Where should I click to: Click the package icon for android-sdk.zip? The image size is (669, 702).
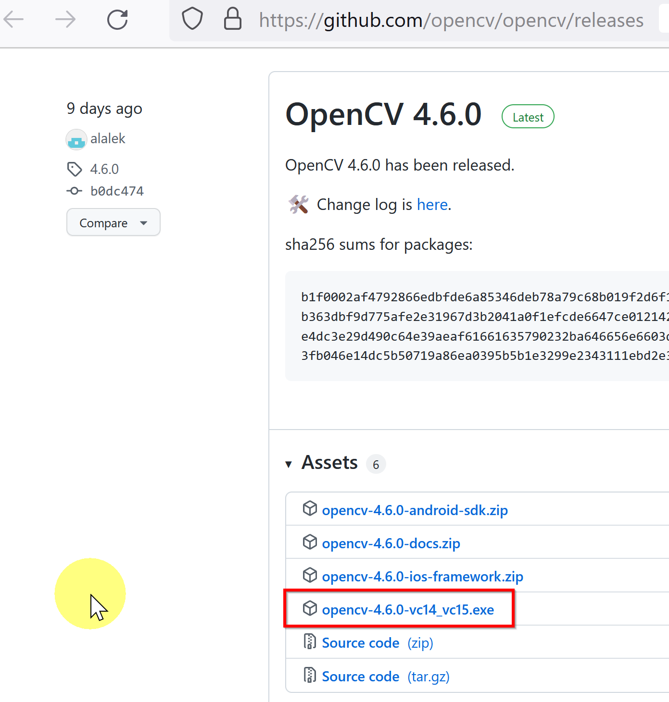[x=310, y=508]
